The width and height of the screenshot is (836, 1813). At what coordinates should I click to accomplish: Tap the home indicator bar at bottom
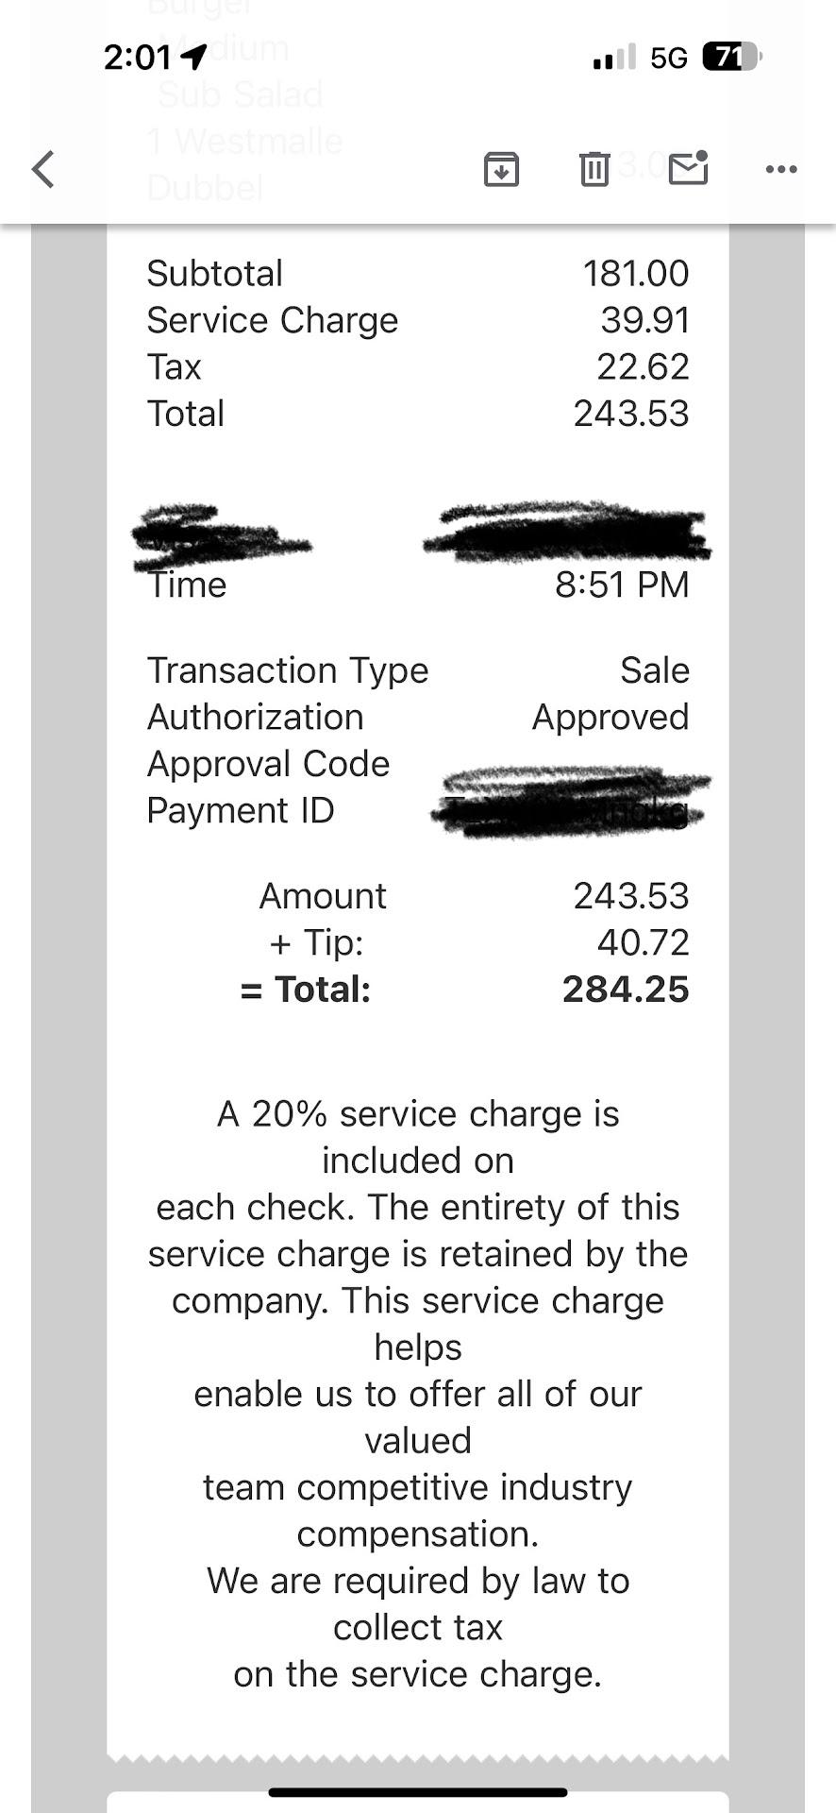click(x=418, y=1791)
